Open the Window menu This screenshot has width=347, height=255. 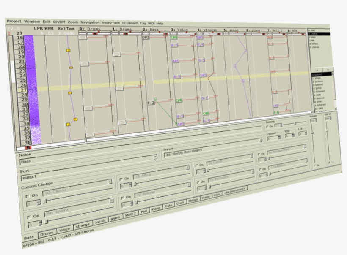[32, 22]
